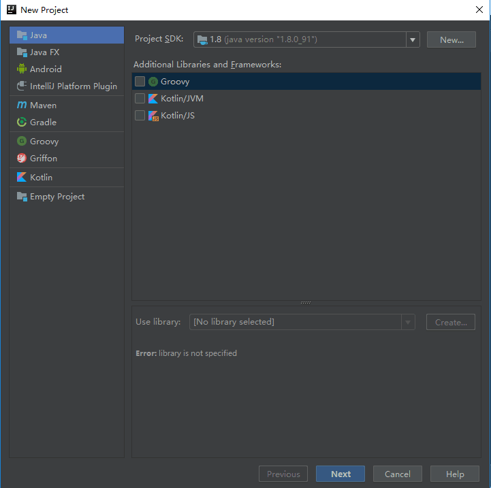Click the IntelliJ Platform Plugin icon
Screen dimensions: 491x488
pos(22,86)
